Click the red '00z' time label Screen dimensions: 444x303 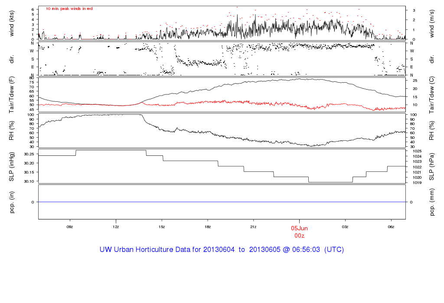299,236
